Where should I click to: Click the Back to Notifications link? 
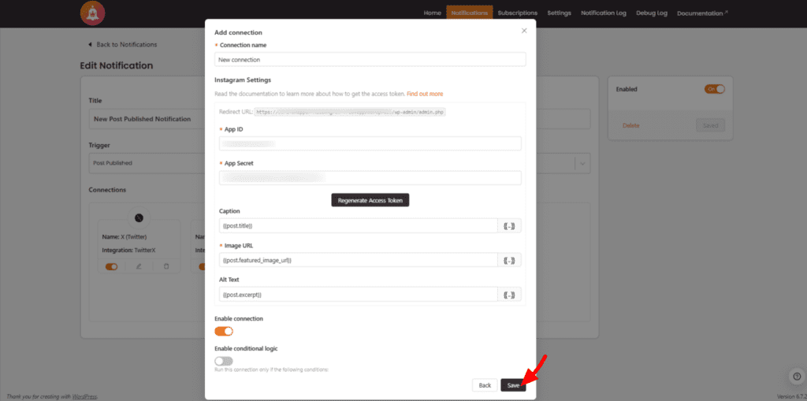127,45
